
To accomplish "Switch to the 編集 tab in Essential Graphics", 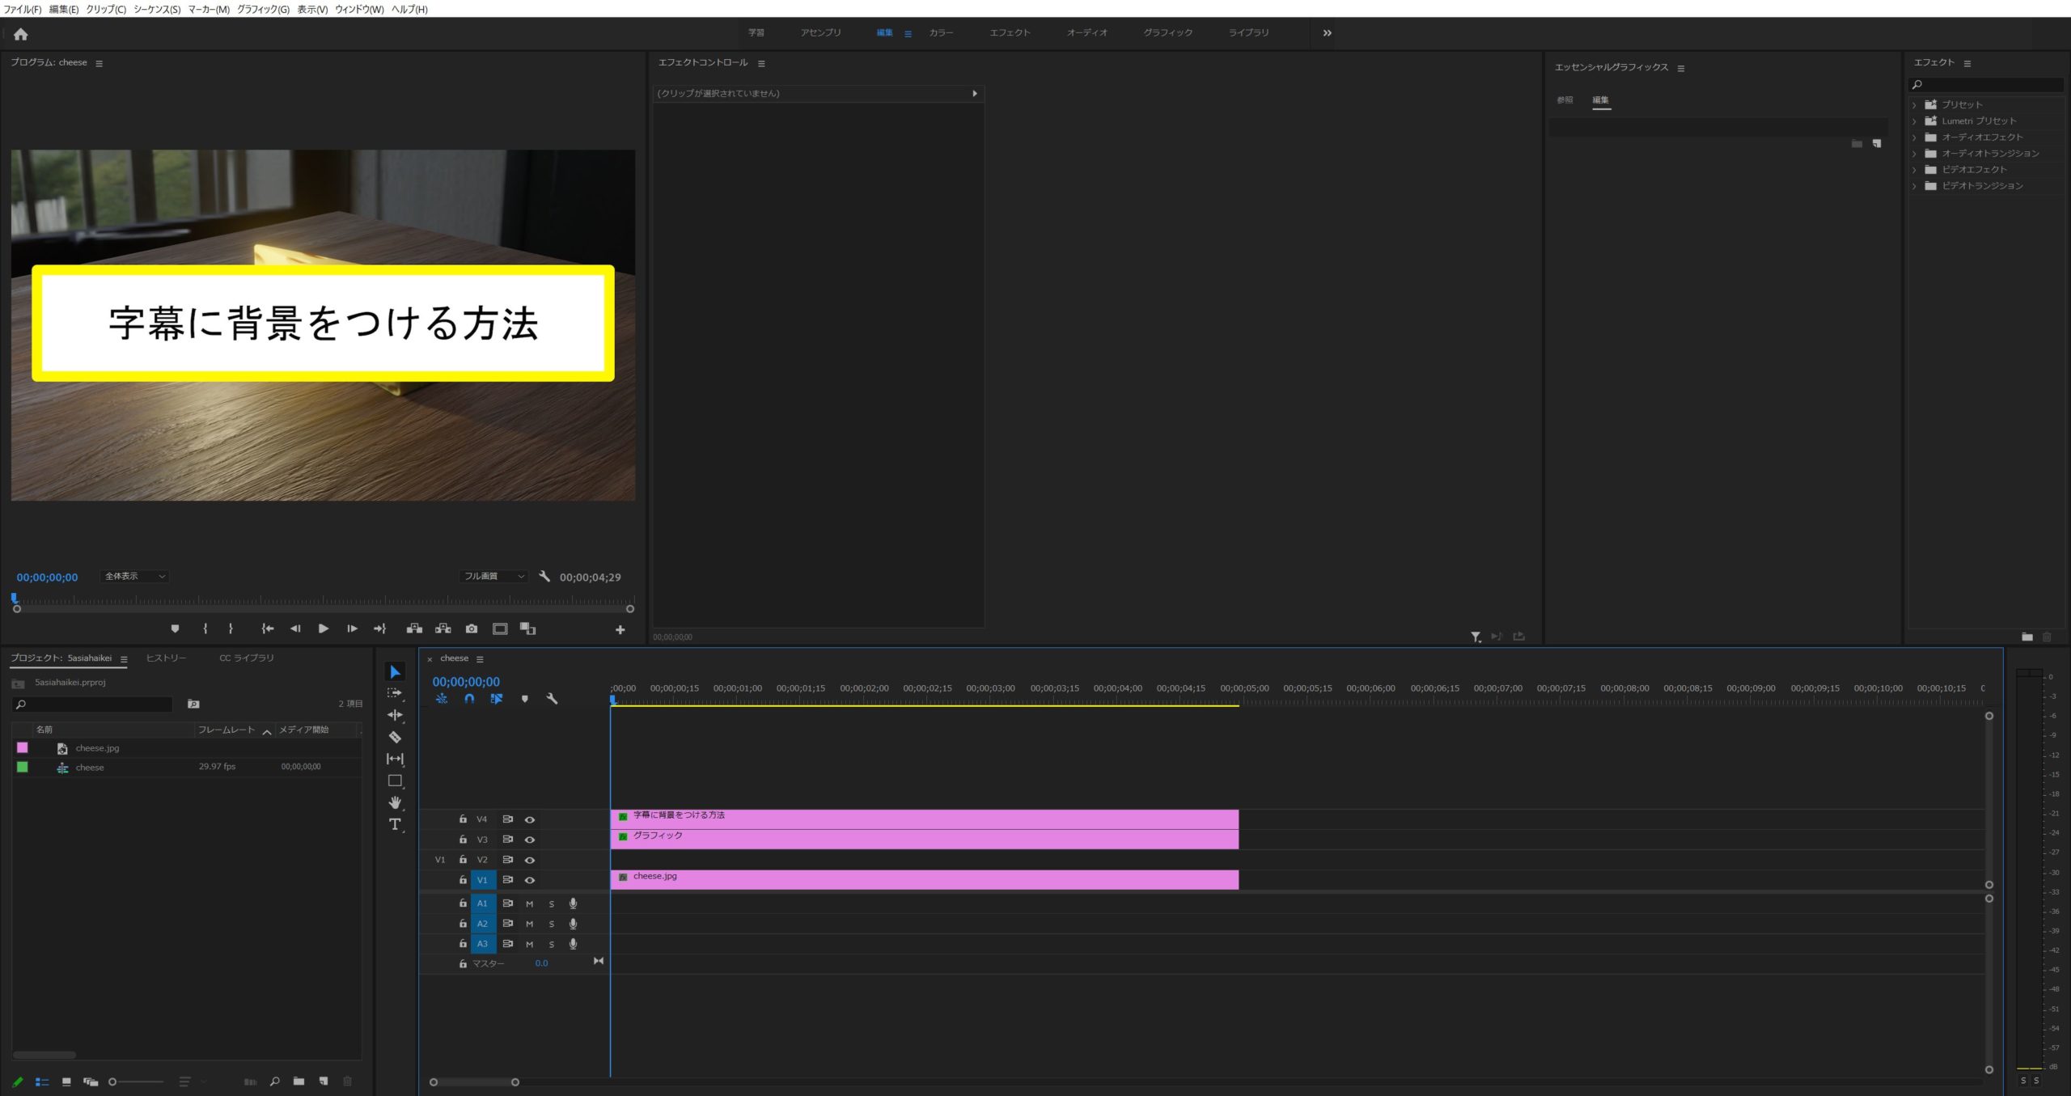I will 1603,99.
